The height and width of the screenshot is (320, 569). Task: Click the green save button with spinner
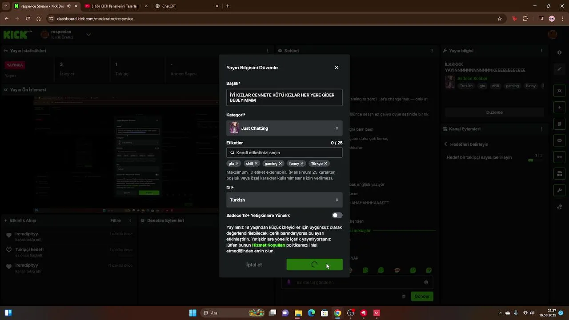click(x=314, y=265)
